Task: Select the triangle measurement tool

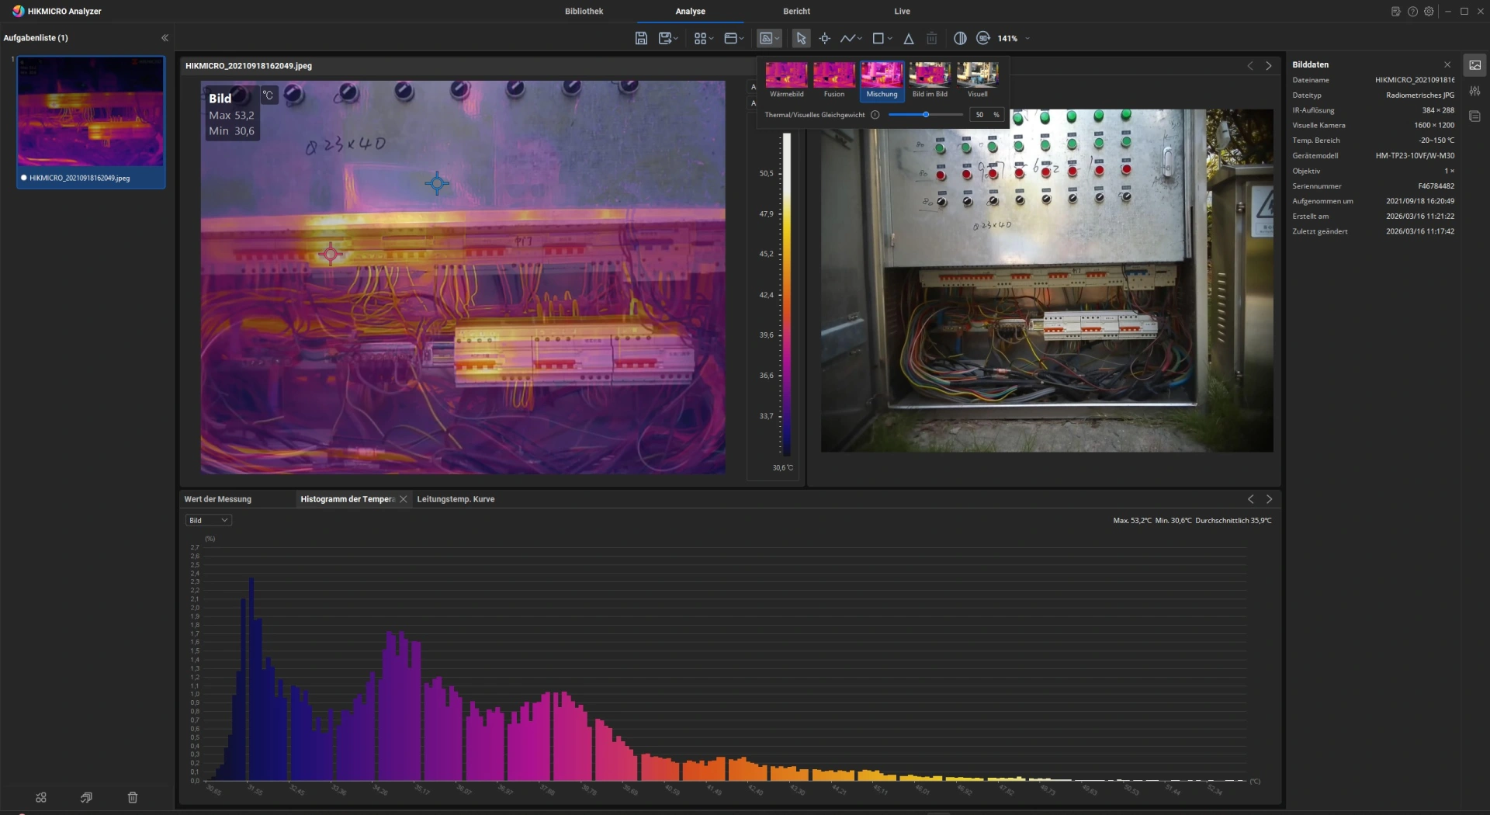Action: tap(908, 38)
